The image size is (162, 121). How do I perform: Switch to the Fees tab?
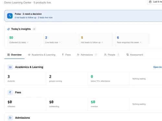coord(66,55)
